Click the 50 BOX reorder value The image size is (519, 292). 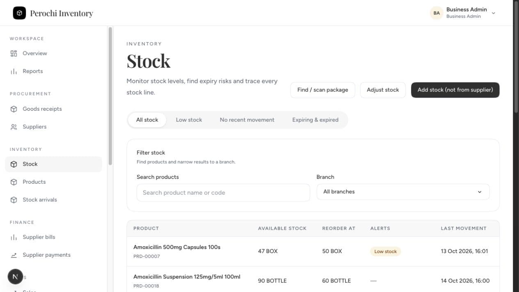332,251
